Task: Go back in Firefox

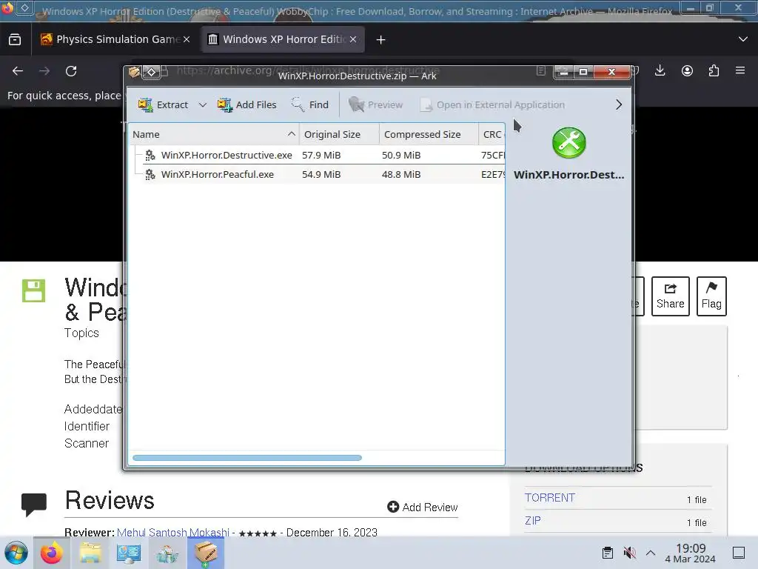Action: pyautogui.click(x=18, y=71)
